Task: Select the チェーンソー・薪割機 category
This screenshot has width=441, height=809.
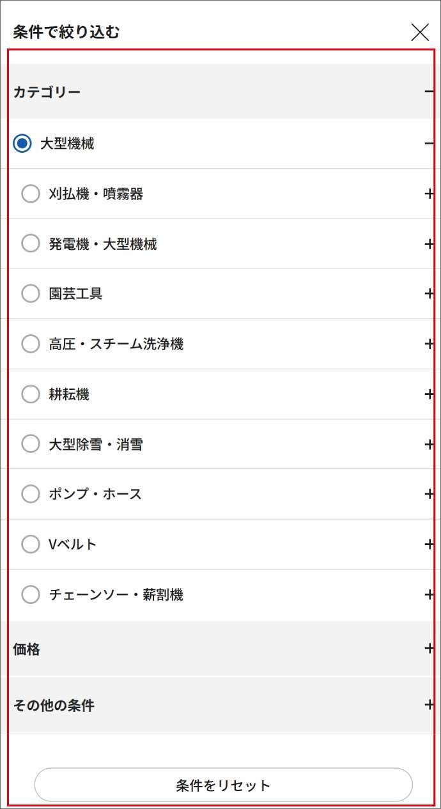Action: coord(30,594)
